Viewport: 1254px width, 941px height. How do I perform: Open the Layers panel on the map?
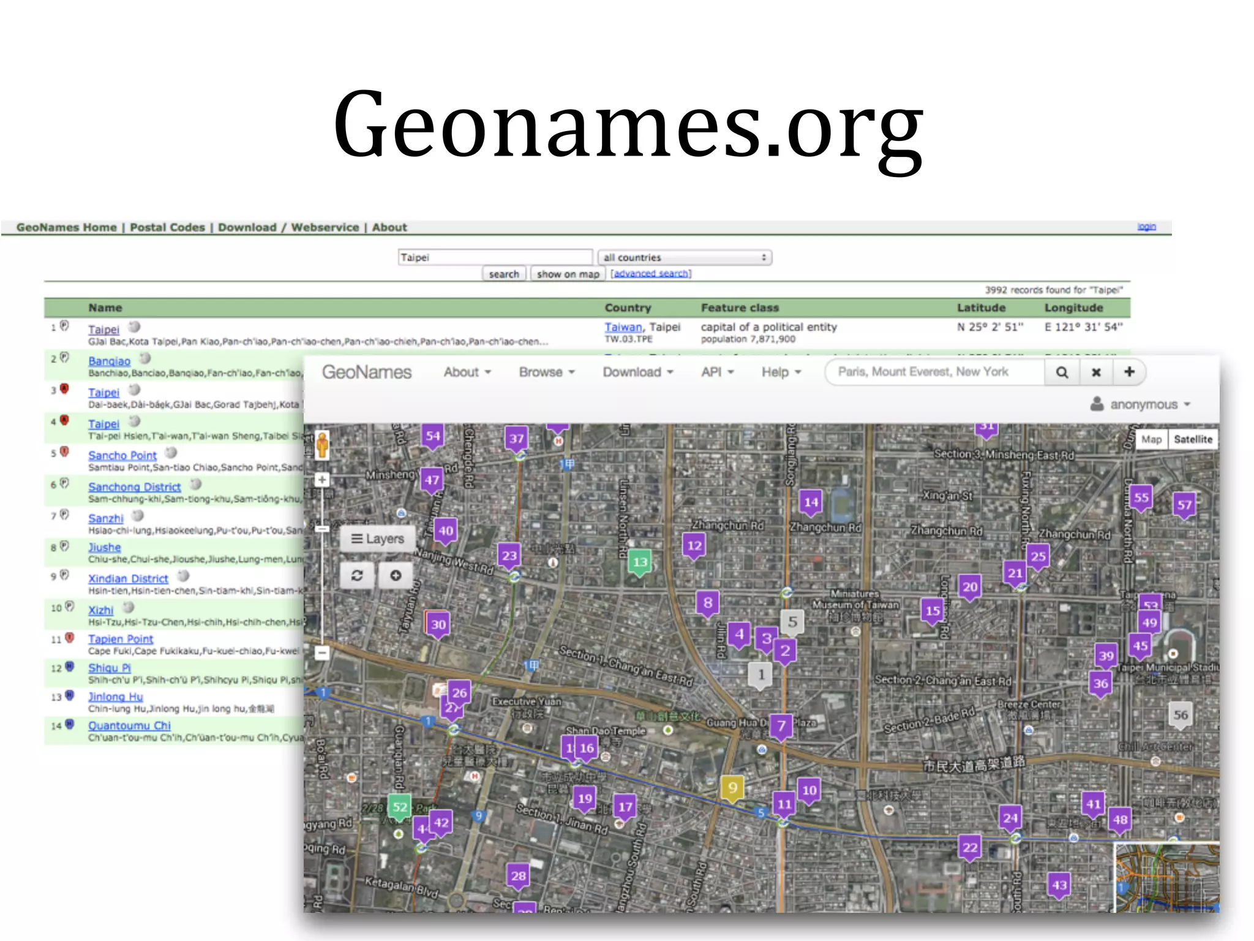(377, 539)
